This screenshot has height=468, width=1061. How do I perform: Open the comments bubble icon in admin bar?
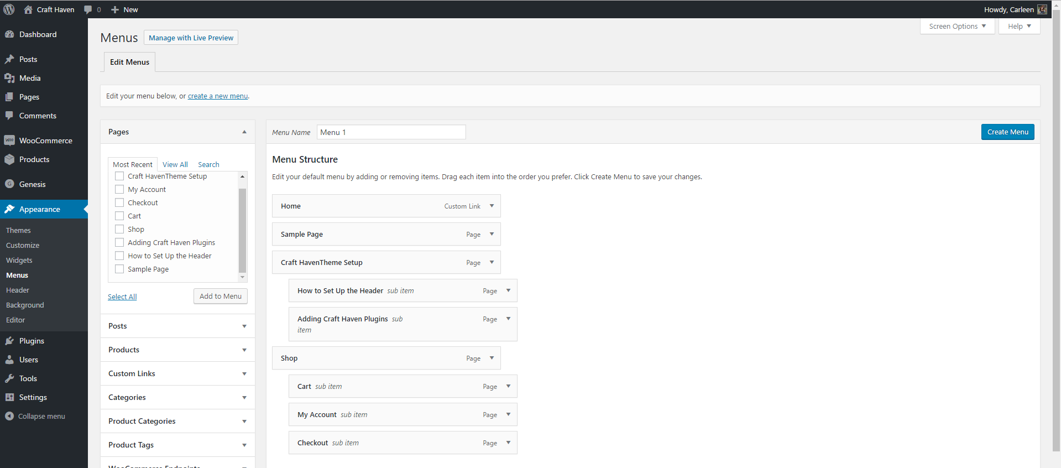[88, 9]
